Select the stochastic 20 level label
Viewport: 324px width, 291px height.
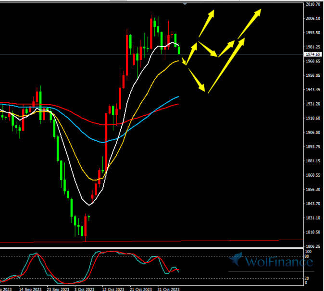click(307, 279)
